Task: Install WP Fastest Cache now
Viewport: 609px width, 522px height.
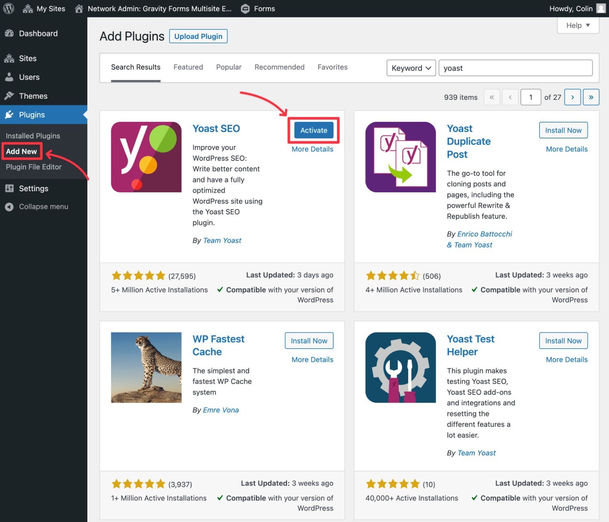Action: click(309, 341)
